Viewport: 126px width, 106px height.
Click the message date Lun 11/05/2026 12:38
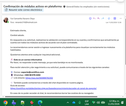[113, 22]
